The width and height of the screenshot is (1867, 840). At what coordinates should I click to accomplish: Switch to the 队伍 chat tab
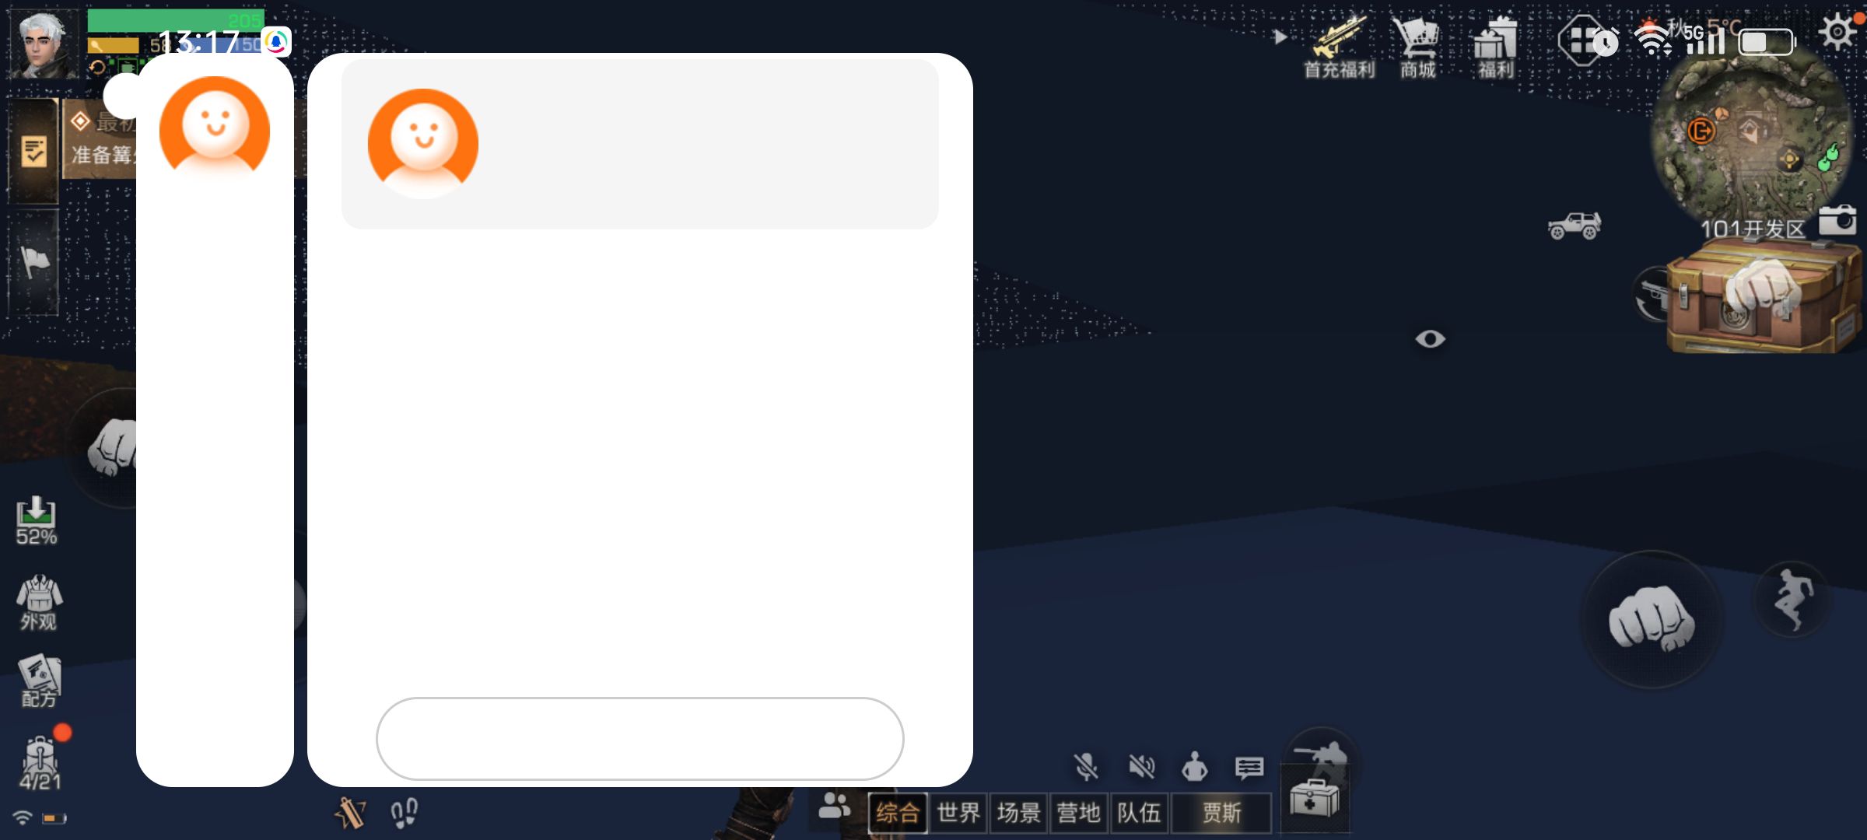pos(1139,814)
